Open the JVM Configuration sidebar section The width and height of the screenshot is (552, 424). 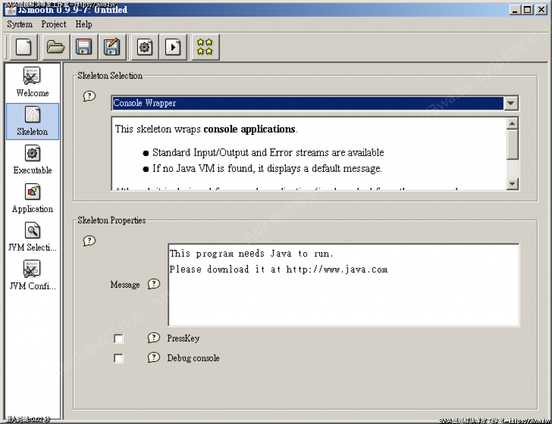click(32, 276)
